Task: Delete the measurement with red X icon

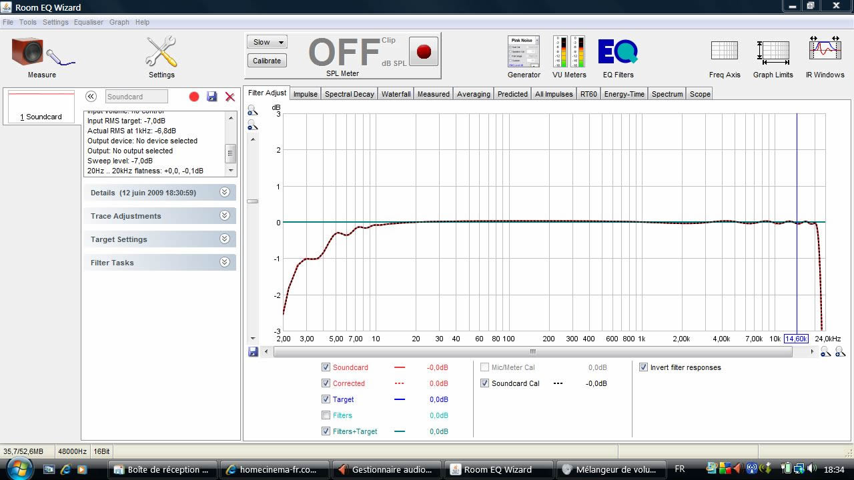Action: click(230, 97)
